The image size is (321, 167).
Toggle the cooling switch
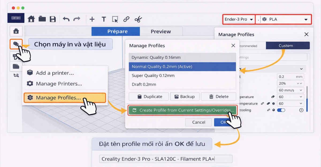pyautogui.click(x=281, y=110)
